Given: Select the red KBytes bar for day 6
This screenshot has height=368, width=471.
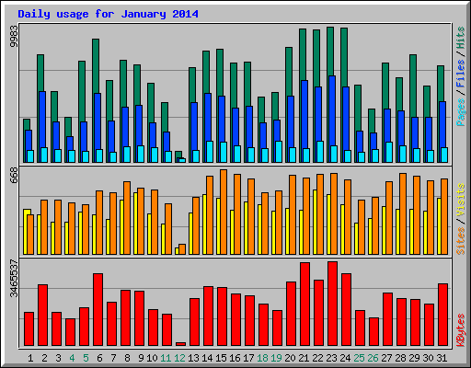Looking at the screenshot, I should point(98,310).
